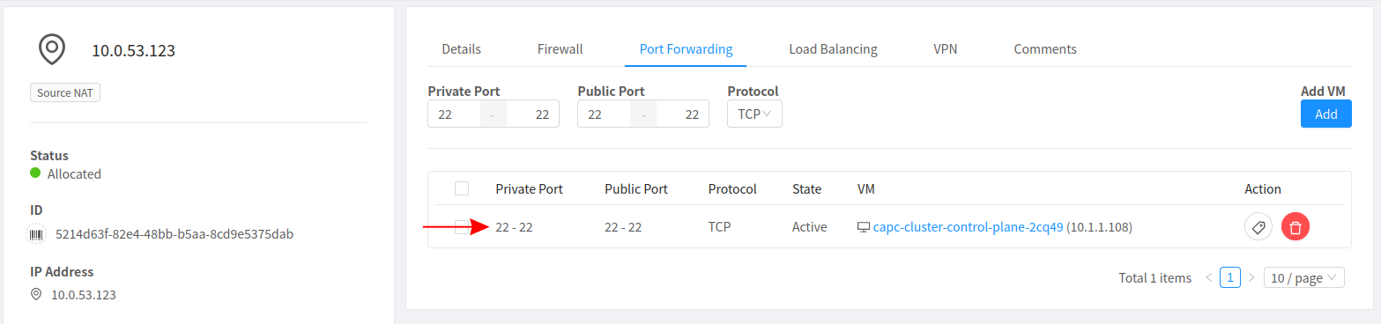Go to next page with the right chevron
This screenshot has height=324, width=1381.
click(1251, 277)
